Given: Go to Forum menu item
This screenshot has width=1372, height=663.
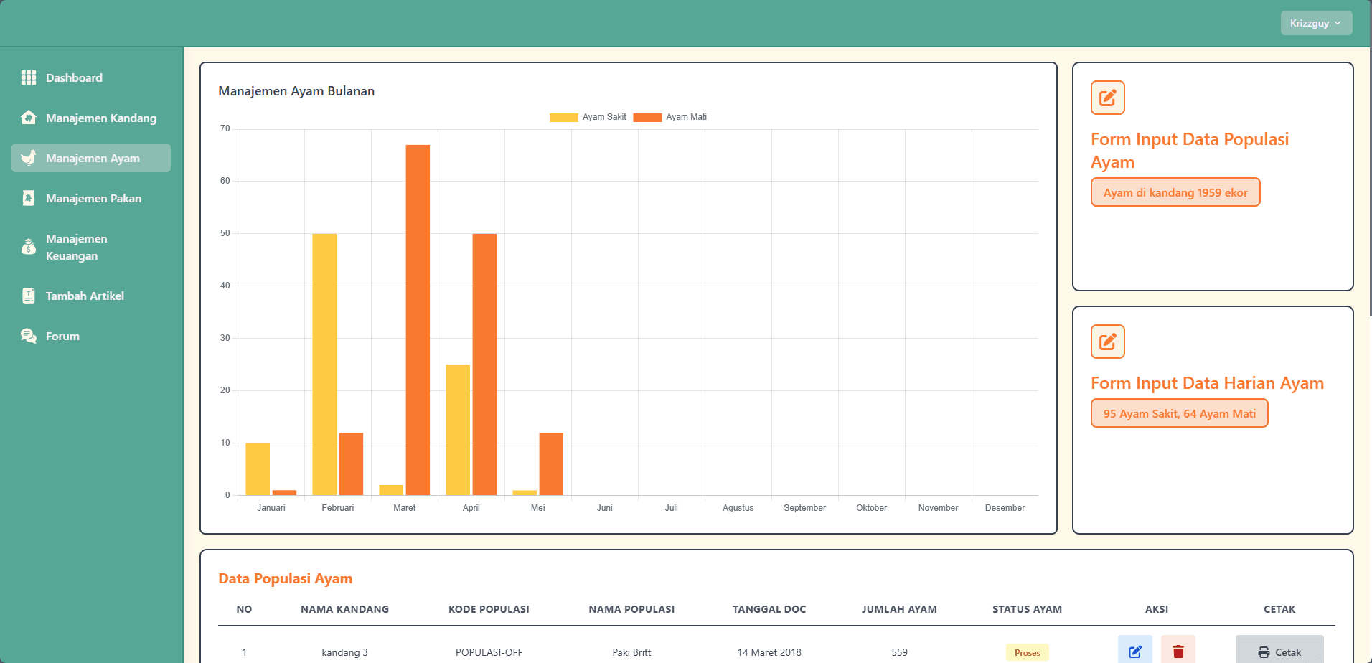Looking at the screenshot, I should click(62, 336).
